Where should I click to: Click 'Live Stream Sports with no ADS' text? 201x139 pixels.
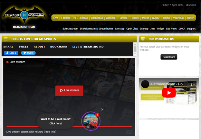coord(32,132)
